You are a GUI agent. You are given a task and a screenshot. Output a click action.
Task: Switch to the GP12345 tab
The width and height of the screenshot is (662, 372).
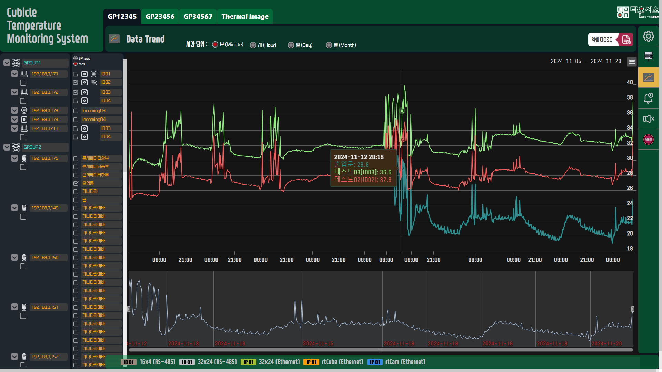[x=122, y=17]
